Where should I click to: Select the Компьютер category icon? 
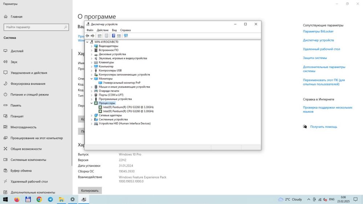point(96,66)
